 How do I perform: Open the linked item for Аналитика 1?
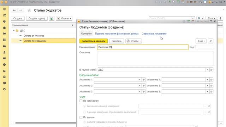[144, 80]
